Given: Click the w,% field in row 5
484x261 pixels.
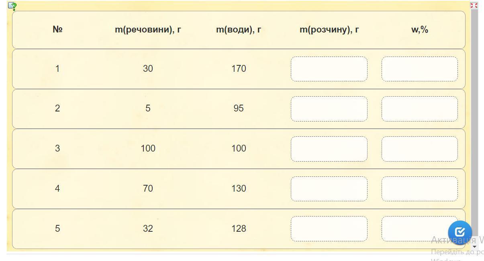Looking at the screenshot, I should coord(414,229).
